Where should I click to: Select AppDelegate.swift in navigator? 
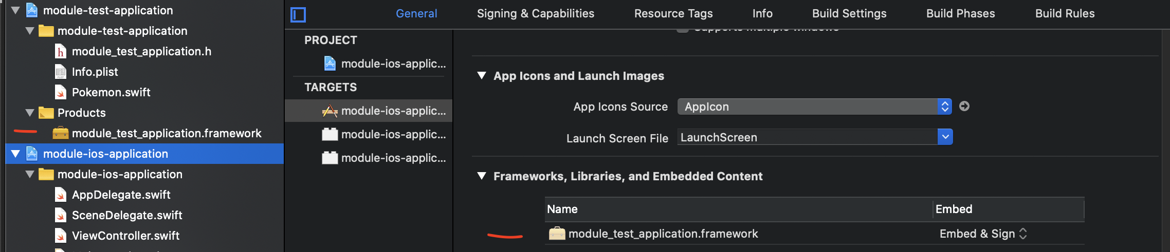click(121, 195)
